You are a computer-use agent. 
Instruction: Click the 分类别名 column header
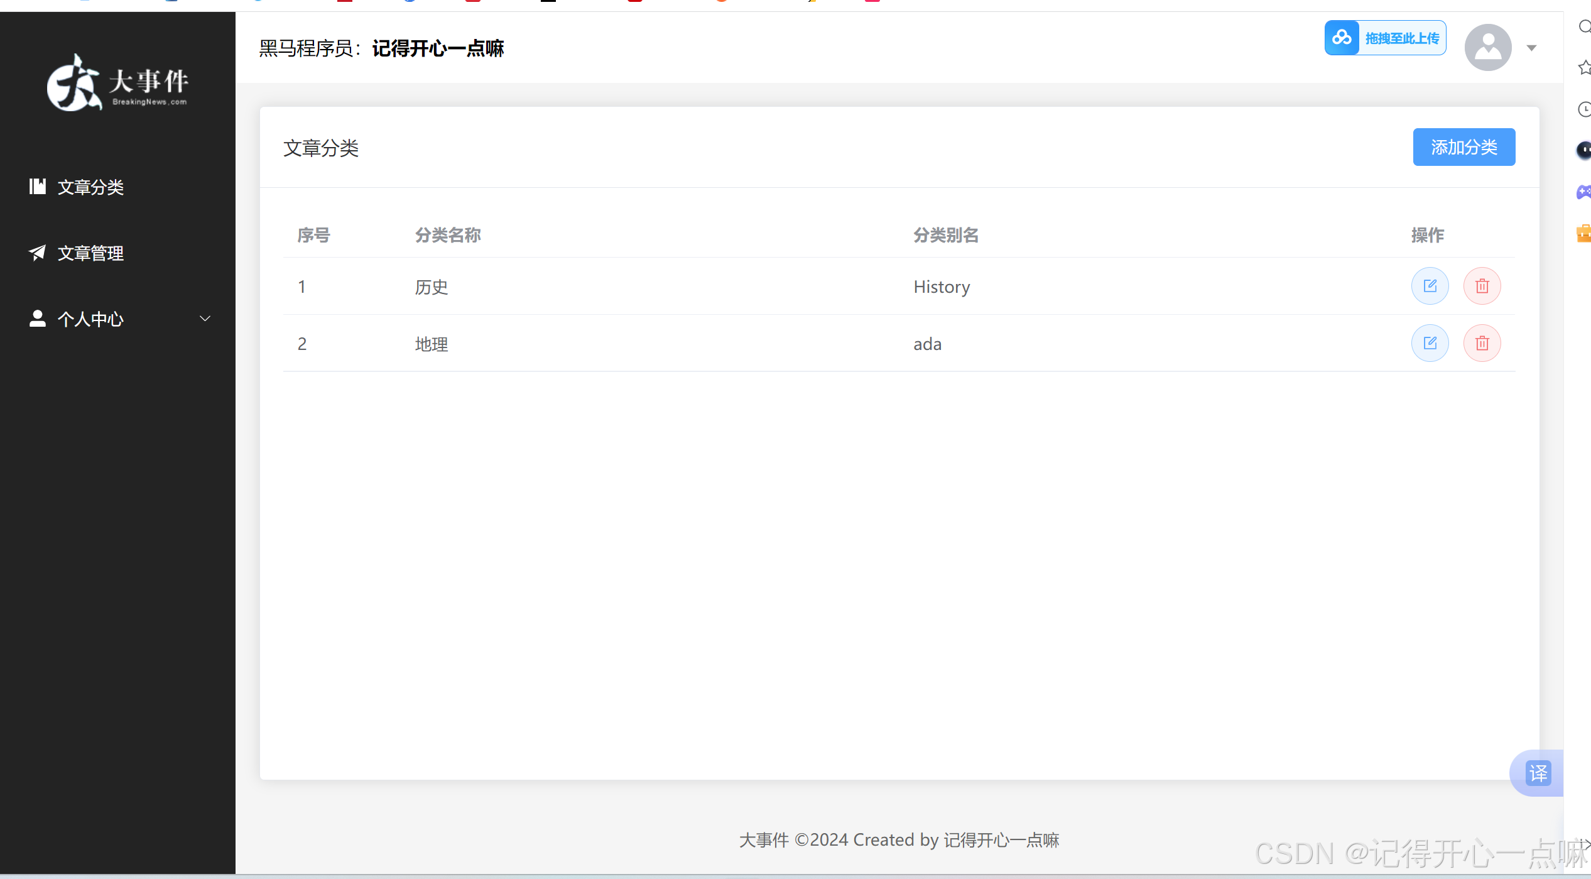click(x=946, y=235)
